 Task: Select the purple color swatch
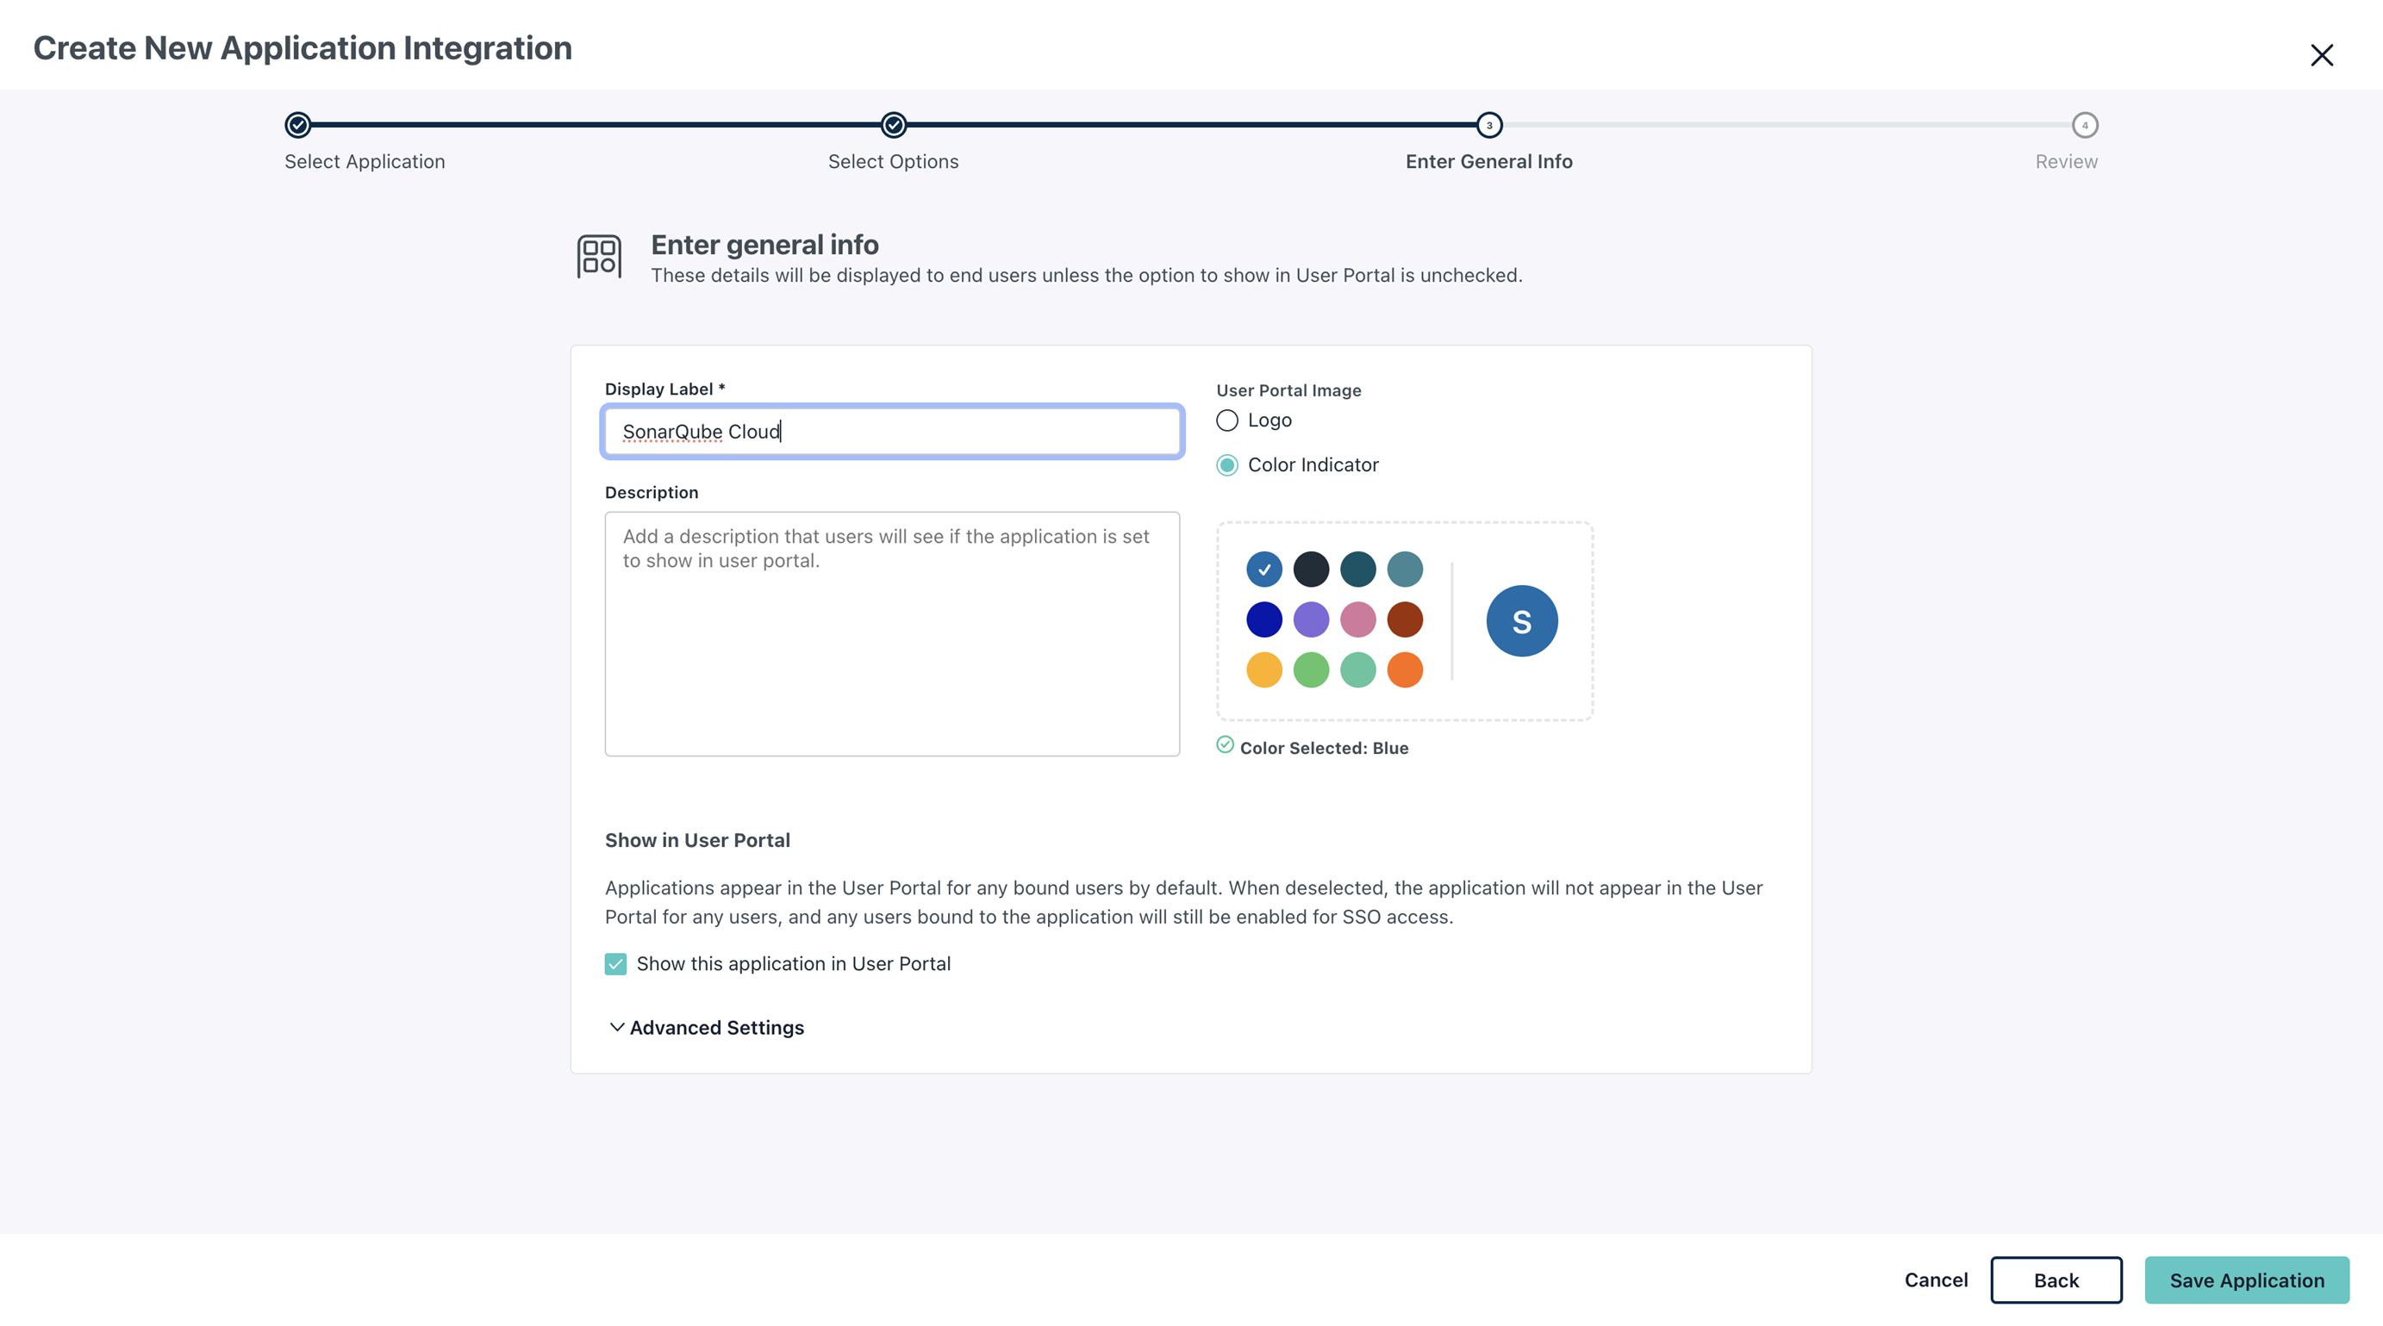(x=1311, y=619)
